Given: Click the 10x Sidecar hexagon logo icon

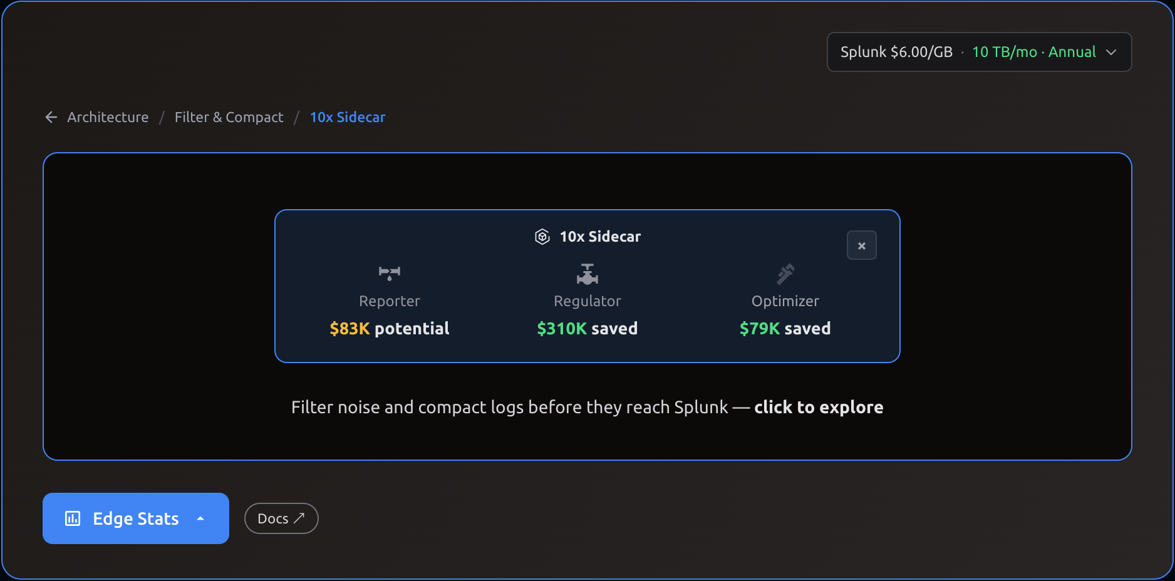Looking at the screenshot, I should tap(542, 237).
